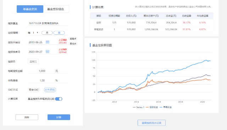Viewport: 227px width, 130px height.
Task: Toggle 定投收益 legend entry in chart
Action: [152, 107]
